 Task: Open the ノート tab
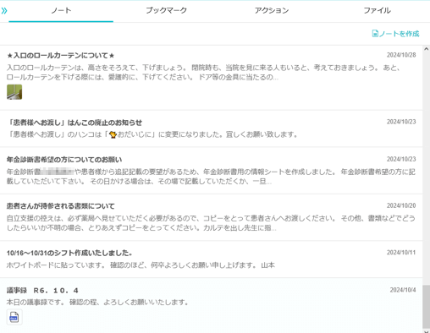click(61, 11)
